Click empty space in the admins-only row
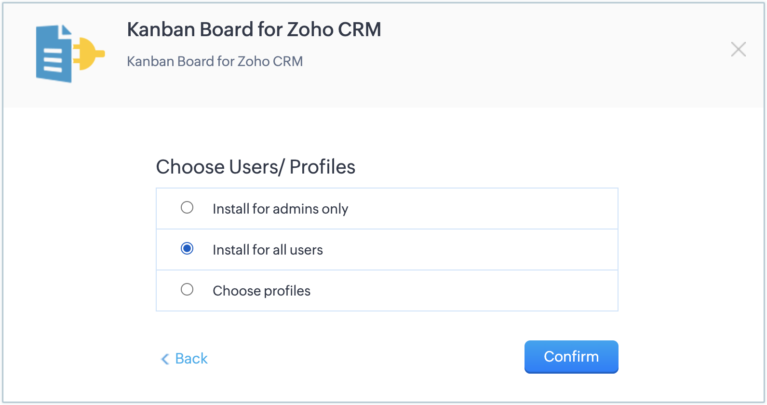Screen dimensions: 767x405 pos(482,209)
